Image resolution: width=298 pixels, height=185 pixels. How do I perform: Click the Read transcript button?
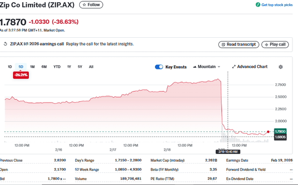coord(239,44)
